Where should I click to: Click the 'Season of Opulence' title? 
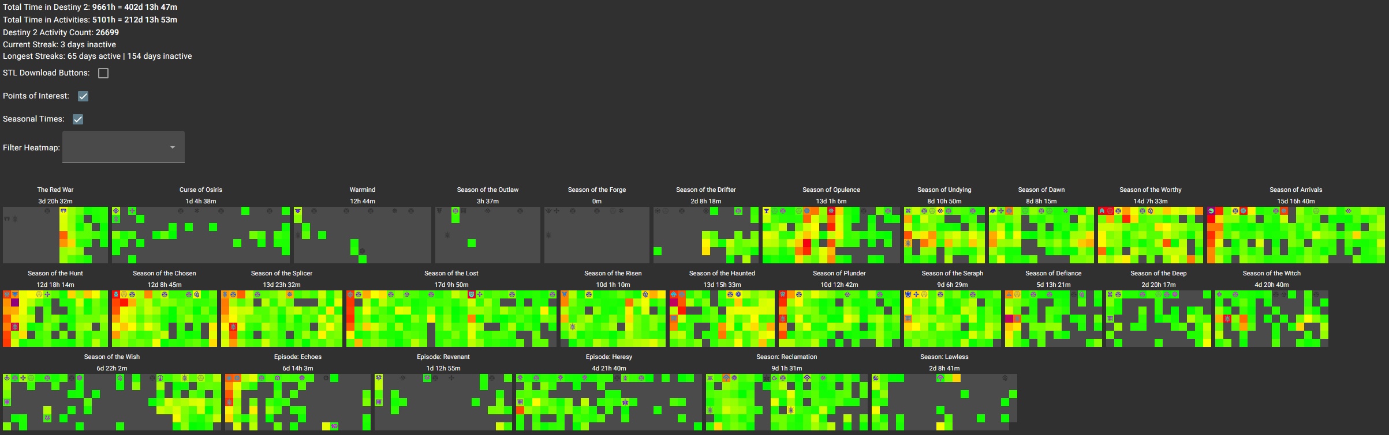(831, 190)
